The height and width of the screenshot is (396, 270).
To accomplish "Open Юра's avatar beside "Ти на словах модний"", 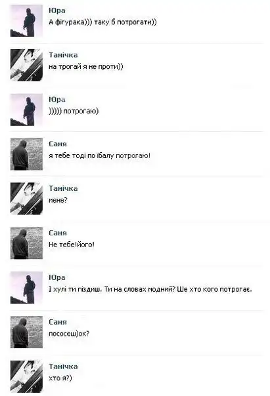I will (26, 287).
